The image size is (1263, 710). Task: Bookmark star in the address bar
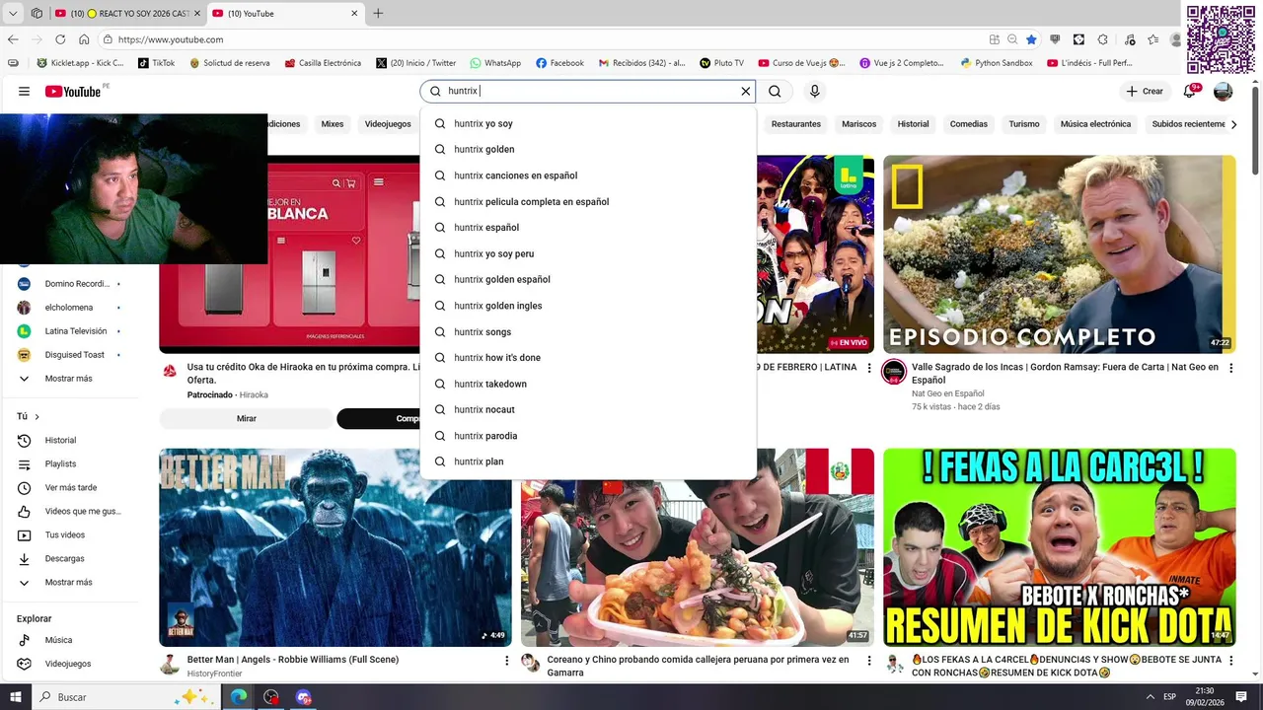click(x=1031, y=39)
